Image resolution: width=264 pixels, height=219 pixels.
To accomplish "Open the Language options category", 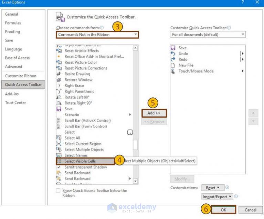I will (13, 49).
